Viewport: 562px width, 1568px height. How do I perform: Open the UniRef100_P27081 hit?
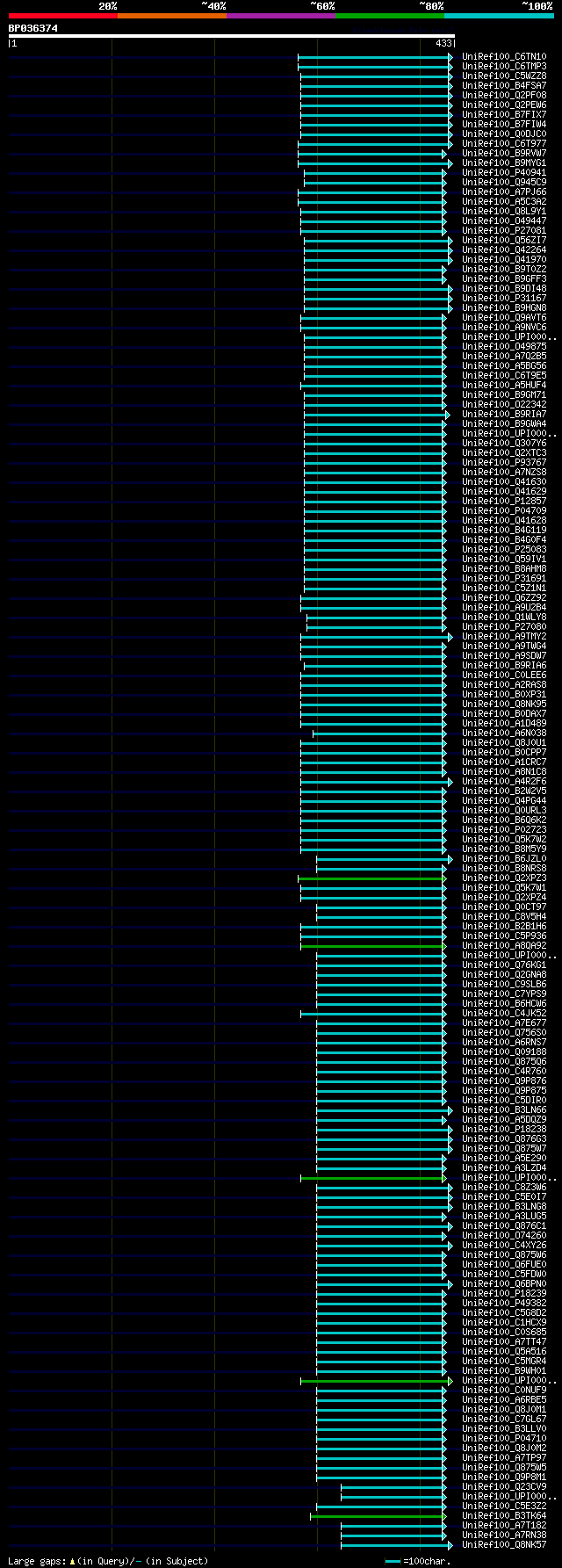[504, 230]
